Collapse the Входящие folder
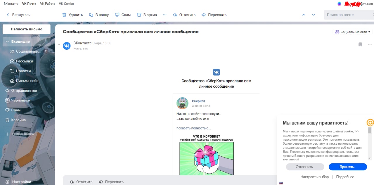The image size is (374, 185). (8, 42)
